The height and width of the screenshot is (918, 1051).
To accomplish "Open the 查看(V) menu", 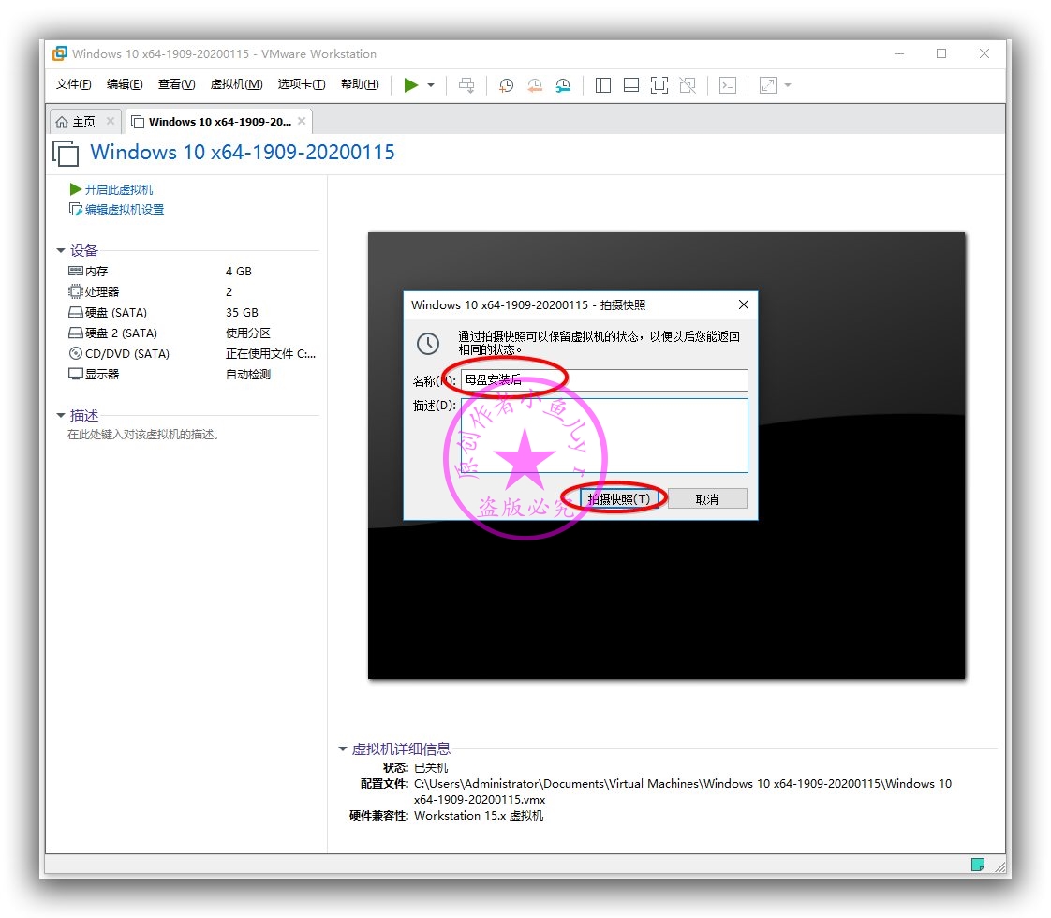I will (x=176, y=83).
